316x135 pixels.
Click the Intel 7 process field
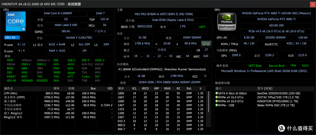100,13
